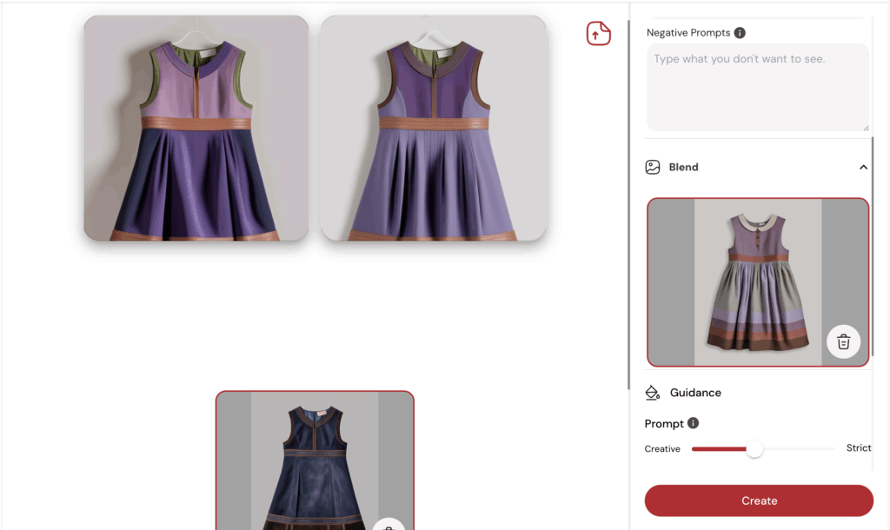Delete the Blend reference image via trash icon

pyautogui.click(x=843, y=341)
